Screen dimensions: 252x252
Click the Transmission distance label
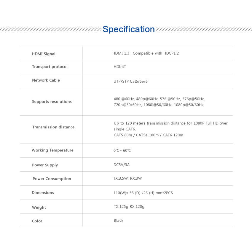(x=53, y=127)
